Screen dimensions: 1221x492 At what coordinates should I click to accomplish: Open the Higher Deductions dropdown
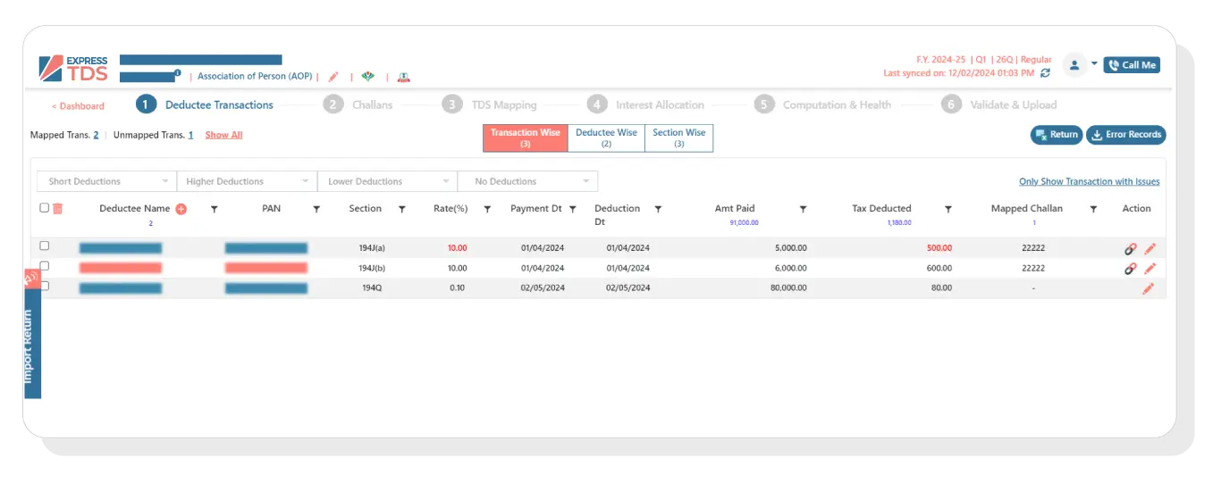coord(247,181)
